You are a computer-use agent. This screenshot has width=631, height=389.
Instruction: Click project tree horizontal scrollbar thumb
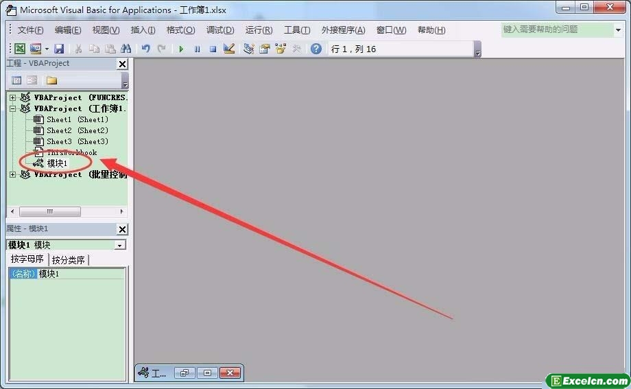(x=50, y=211)
